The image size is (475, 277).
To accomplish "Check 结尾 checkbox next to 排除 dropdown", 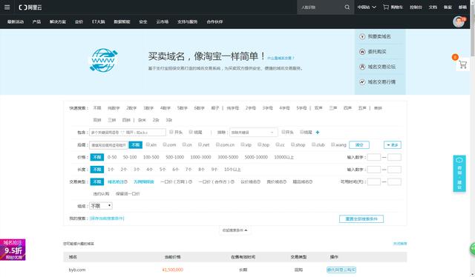I will click(x=302, y=132).
